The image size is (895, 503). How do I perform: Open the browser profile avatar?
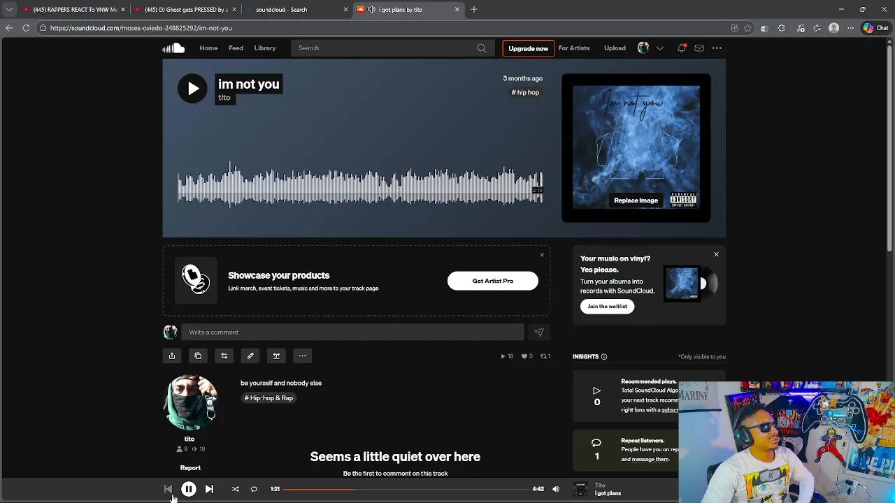pyautogui.click(x=833, y=28)
